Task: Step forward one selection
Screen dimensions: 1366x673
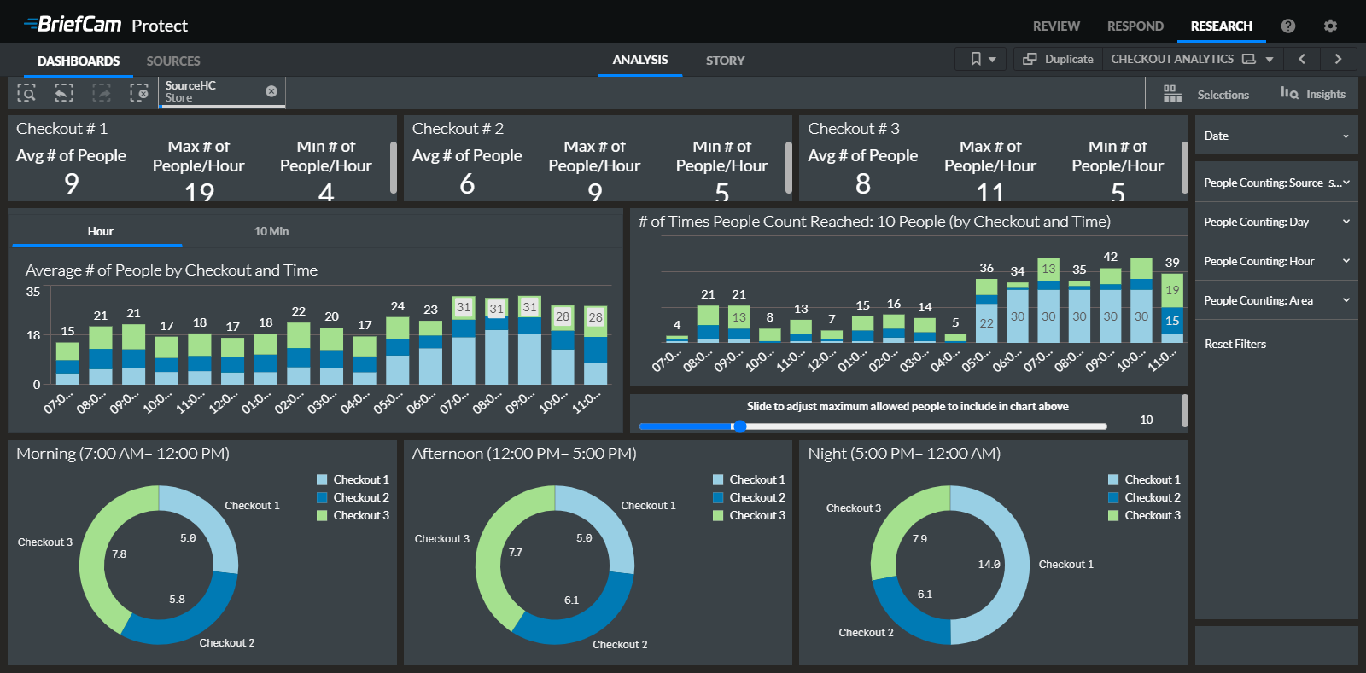Action: (102, 93)
